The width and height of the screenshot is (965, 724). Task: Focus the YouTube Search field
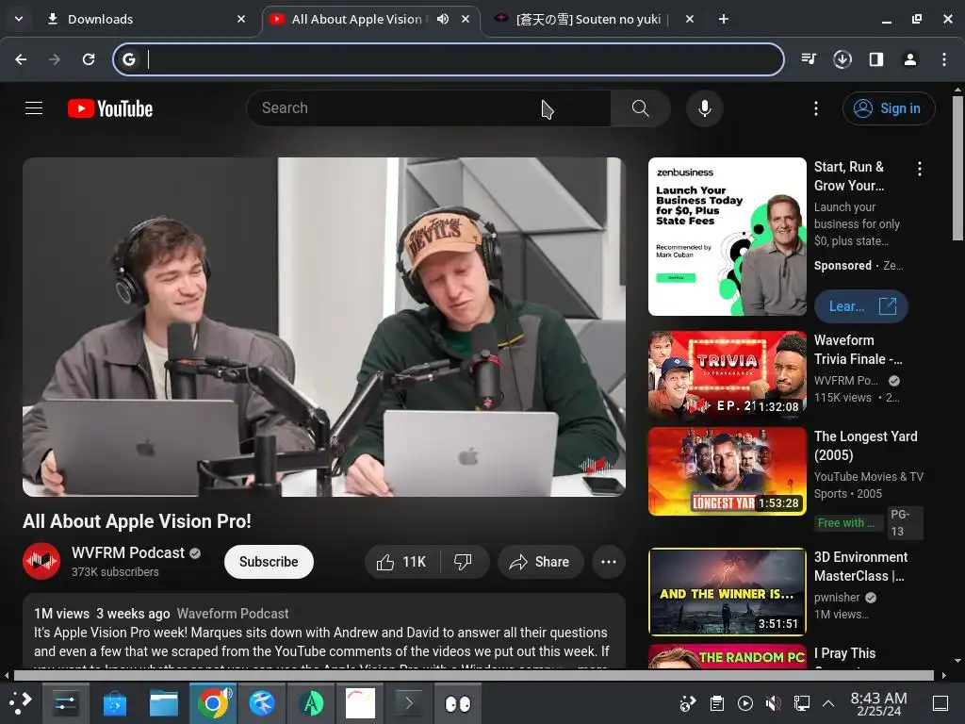[429, 108]
